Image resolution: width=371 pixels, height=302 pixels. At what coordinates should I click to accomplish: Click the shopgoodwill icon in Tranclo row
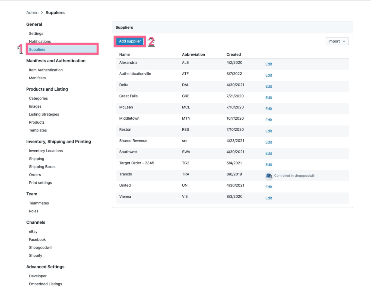pos(269,176)
